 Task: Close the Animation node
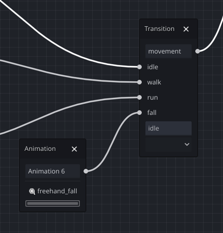click(x=74, y=149)
